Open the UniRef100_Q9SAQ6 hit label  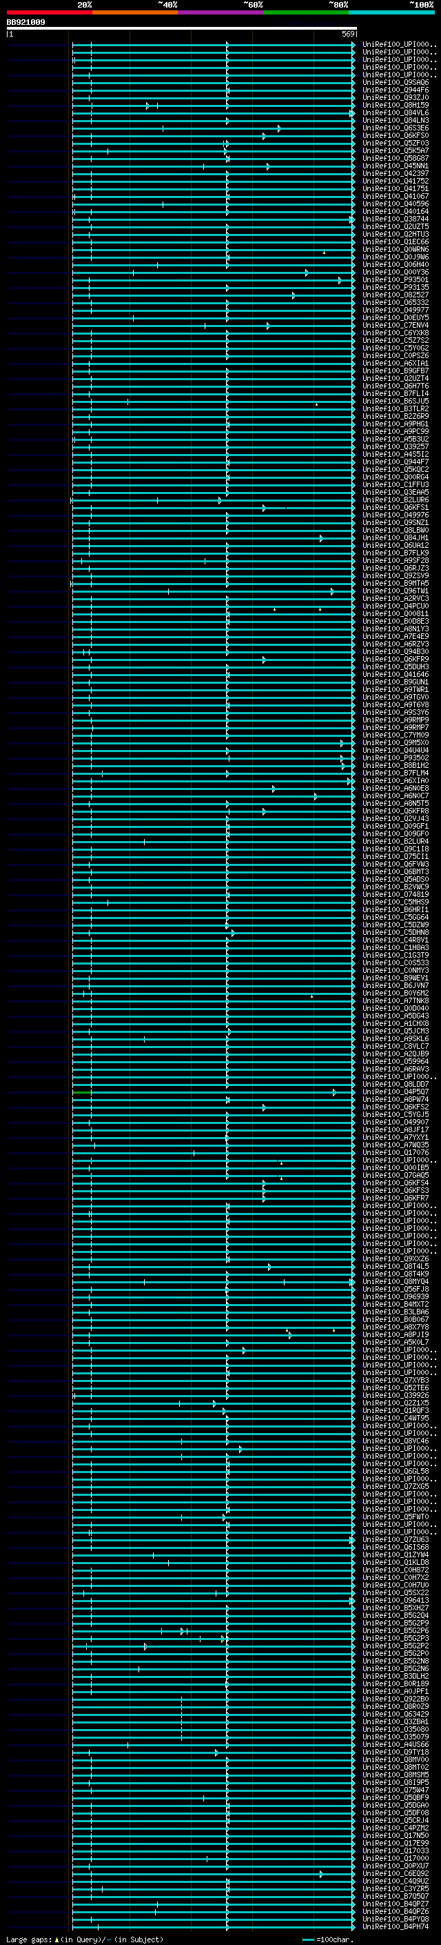[x=396, y=83]
